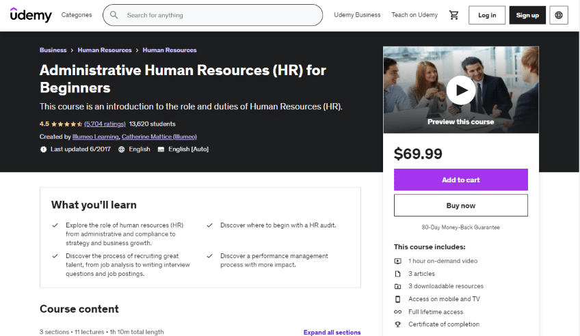Click '1 hour on-demand video' text
The width and height of the screenshot is (580, 336).
coord(443,261)
